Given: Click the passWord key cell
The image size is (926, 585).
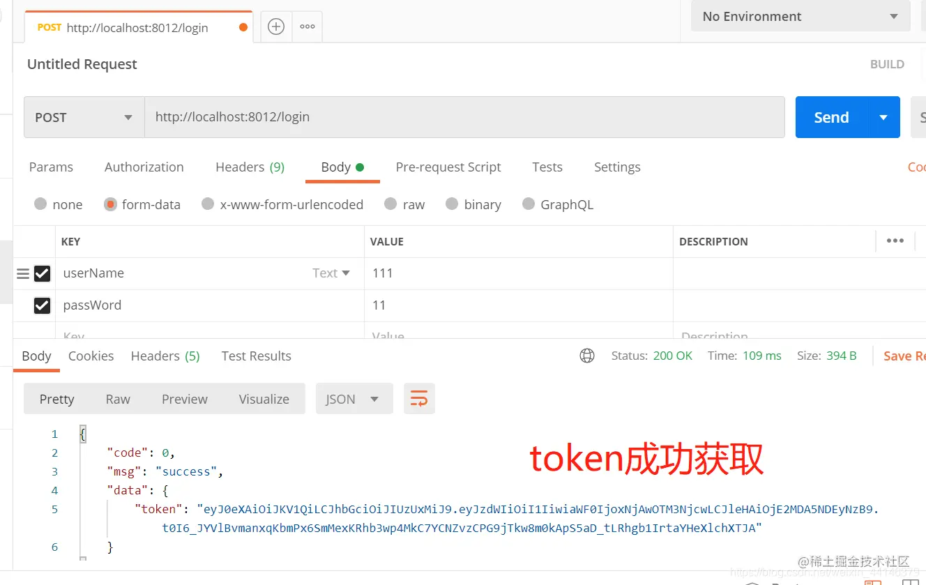Looking at the screenshot, I should tap(209, 305).
